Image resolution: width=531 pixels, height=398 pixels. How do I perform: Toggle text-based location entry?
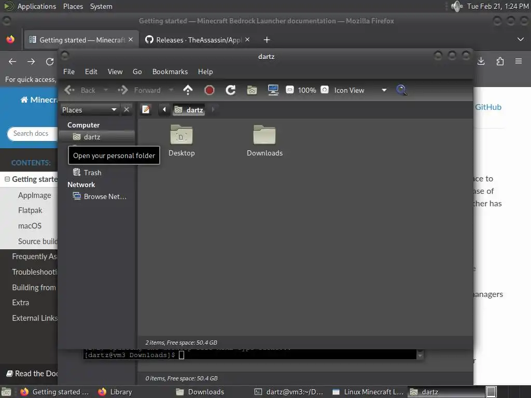point(146,109)
